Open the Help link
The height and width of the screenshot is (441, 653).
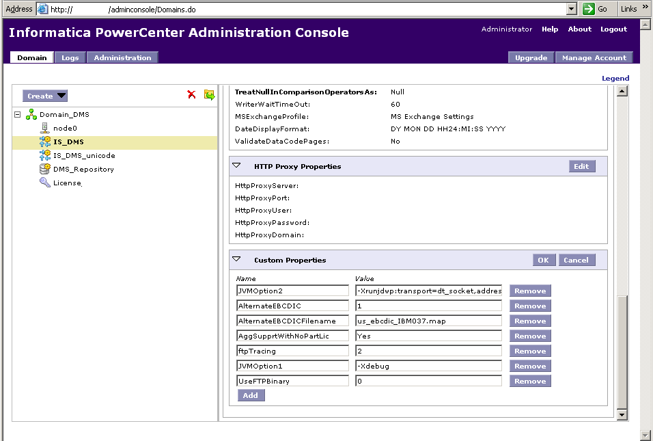click(x=550, y=29)
